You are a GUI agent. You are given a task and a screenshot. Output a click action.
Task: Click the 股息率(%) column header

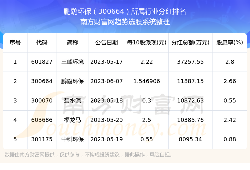[230, 42]
